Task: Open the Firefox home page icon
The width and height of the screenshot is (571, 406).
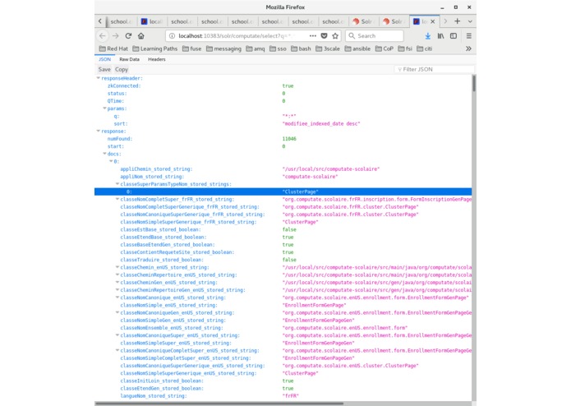Action: click(141, 35)
